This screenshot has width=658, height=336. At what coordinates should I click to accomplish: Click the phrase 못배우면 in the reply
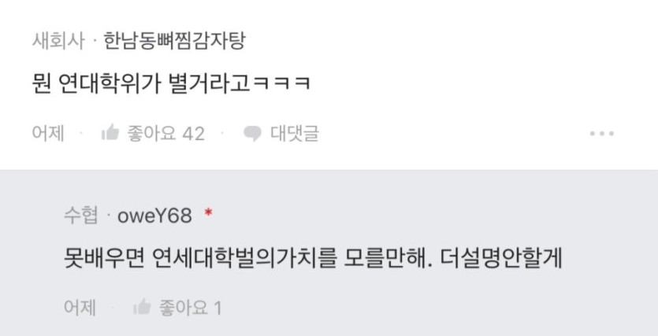104,260
